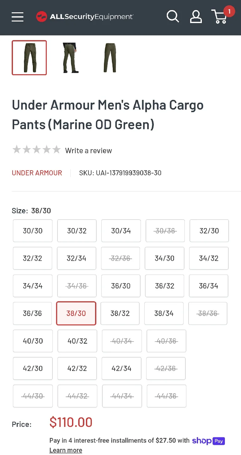Deselect the highlighted 38/30 size
241x455 pixels.
point(76,313)
